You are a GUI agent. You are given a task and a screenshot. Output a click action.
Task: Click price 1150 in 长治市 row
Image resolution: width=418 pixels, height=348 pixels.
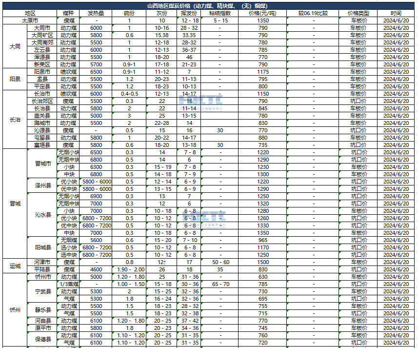point(262,94)
